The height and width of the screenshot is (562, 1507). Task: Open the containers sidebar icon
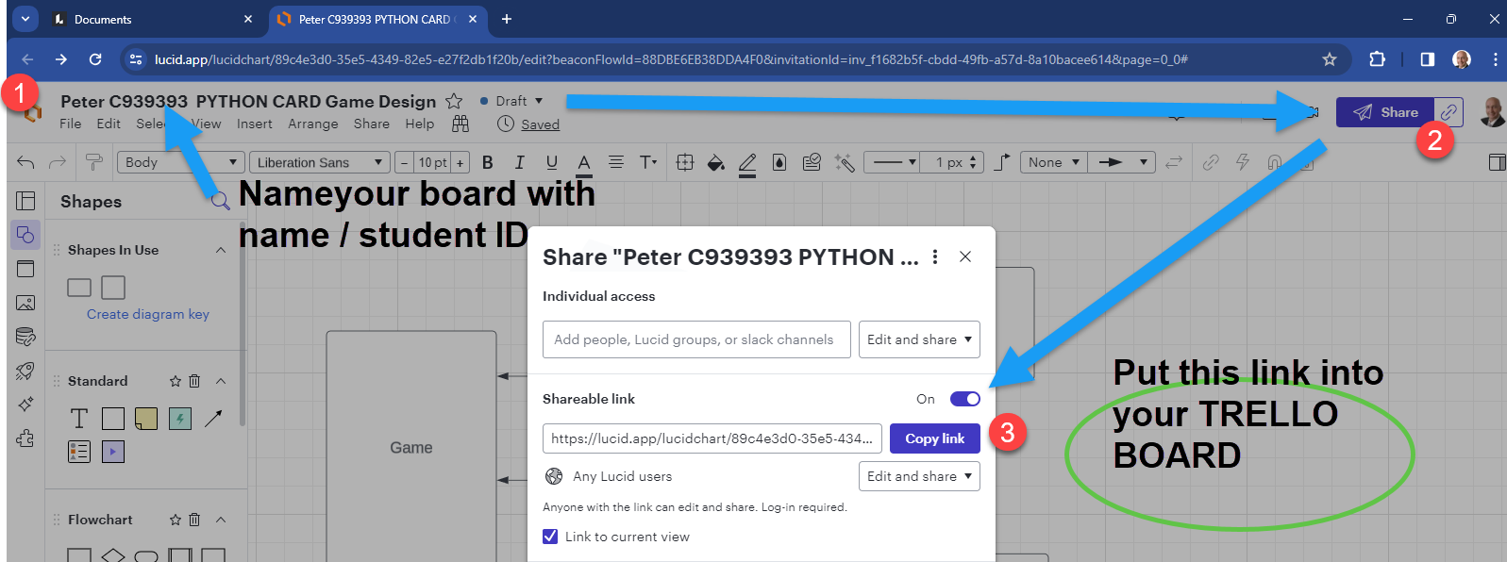point(25,269)
